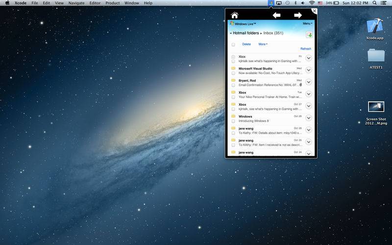The height and width of the screenshot is (245, 392).
Task: Open Spotlight search magnifier
Action: pos(374,3)
